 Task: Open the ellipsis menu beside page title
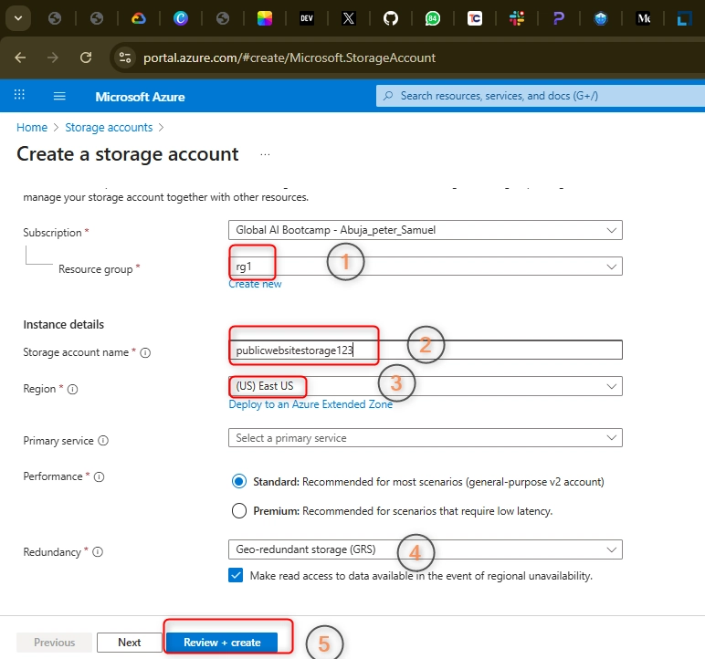pos(265,154)
